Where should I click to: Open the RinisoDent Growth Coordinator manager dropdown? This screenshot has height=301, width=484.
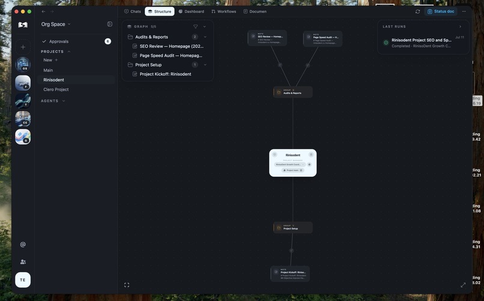[x=290, y=165]
